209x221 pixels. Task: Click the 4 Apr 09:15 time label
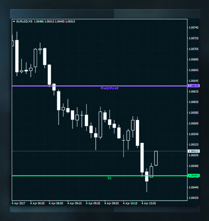tap(74, 204)
